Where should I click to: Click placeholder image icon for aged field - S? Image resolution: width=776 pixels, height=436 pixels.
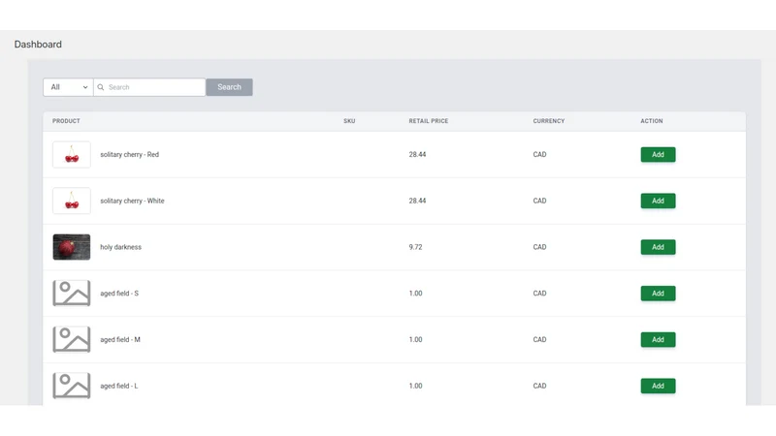tap(72, 294)
